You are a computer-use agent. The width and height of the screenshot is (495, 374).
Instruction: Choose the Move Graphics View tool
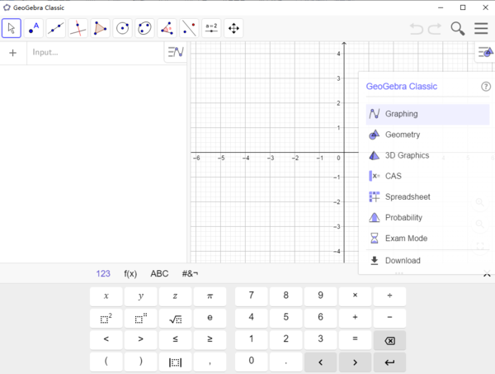click(x=233, y=29)
